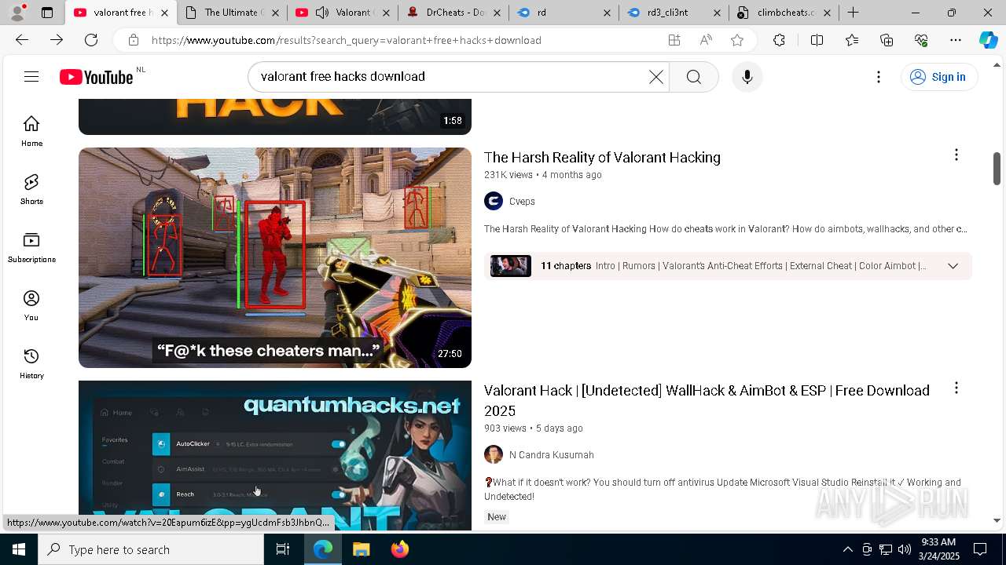Go back in the browser
Screen dimensions: 1006x565
pyautogui.click(x=22, y=40)
